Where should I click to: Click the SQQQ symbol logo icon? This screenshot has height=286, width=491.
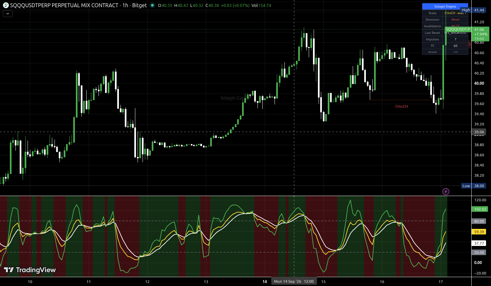(x=6, y=5)
